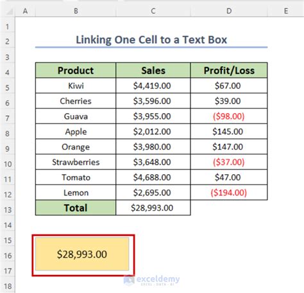Select the linked text box showing $28,993.00

coord(82,254)
